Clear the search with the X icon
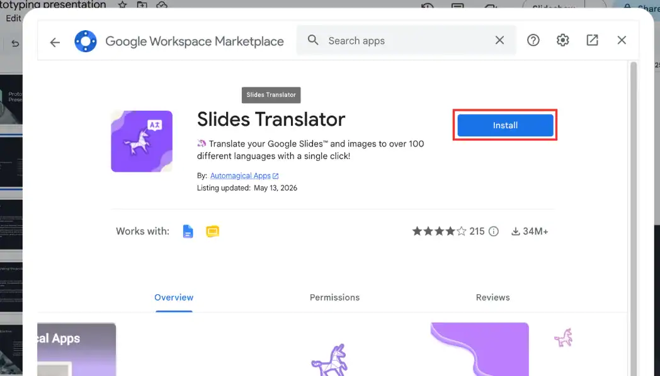The image size is (660, 376). coord(499,40)
